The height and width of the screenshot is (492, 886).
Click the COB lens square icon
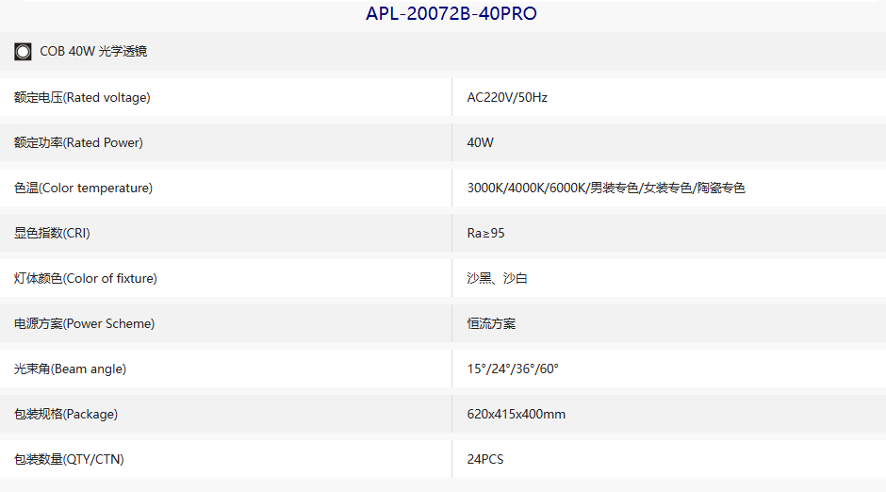(x=24, y=52)
